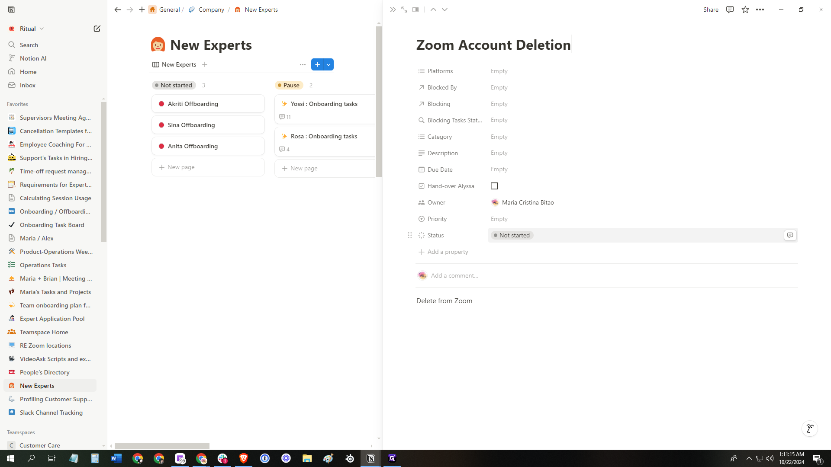
Task: Open the Anita Offboarding card
Action: point(208,146)
